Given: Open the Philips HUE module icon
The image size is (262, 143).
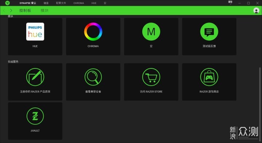Looking at the screenshot, I should tap(35, 32).
